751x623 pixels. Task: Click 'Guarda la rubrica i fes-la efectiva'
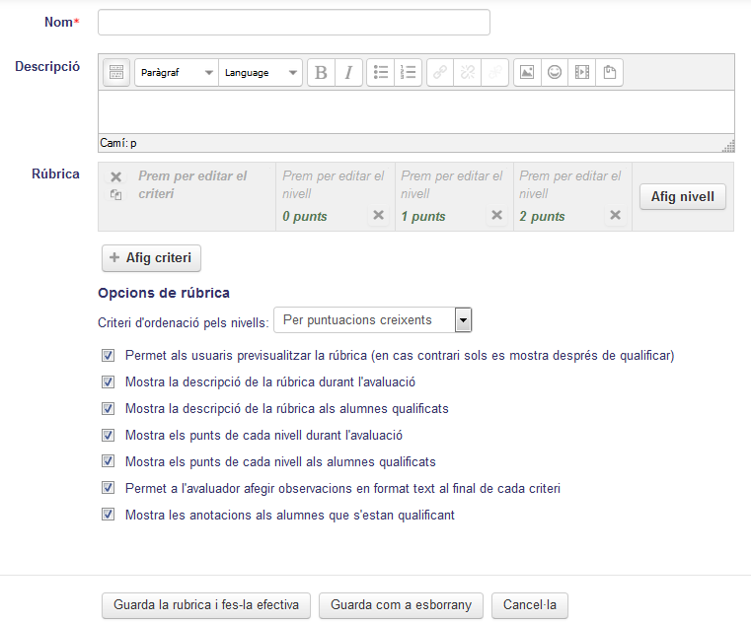click(206, 605)
